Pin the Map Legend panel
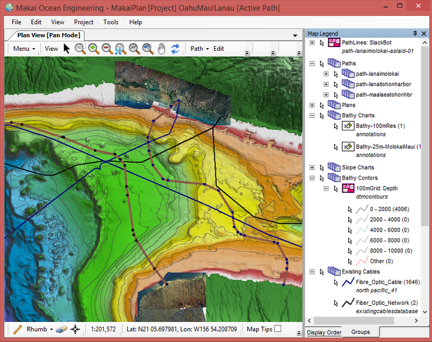Image resolution: width=432 pixels, height=342 pixels. (x=415, y=34)
